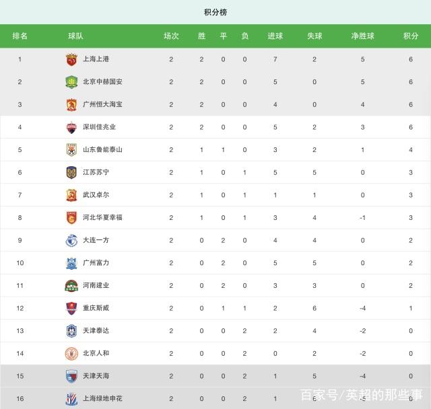
Task: Click the 山东鲁能泰山 team crest
Action: coord(71,149)
